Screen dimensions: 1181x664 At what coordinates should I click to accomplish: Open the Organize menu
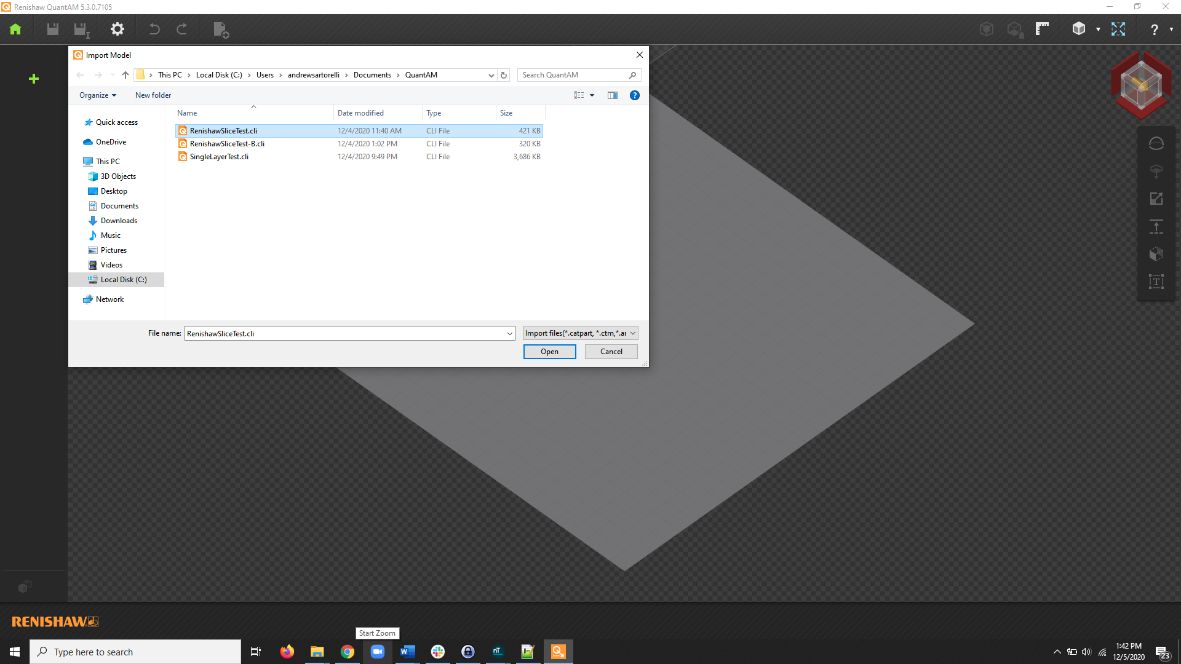coord(98,95)
